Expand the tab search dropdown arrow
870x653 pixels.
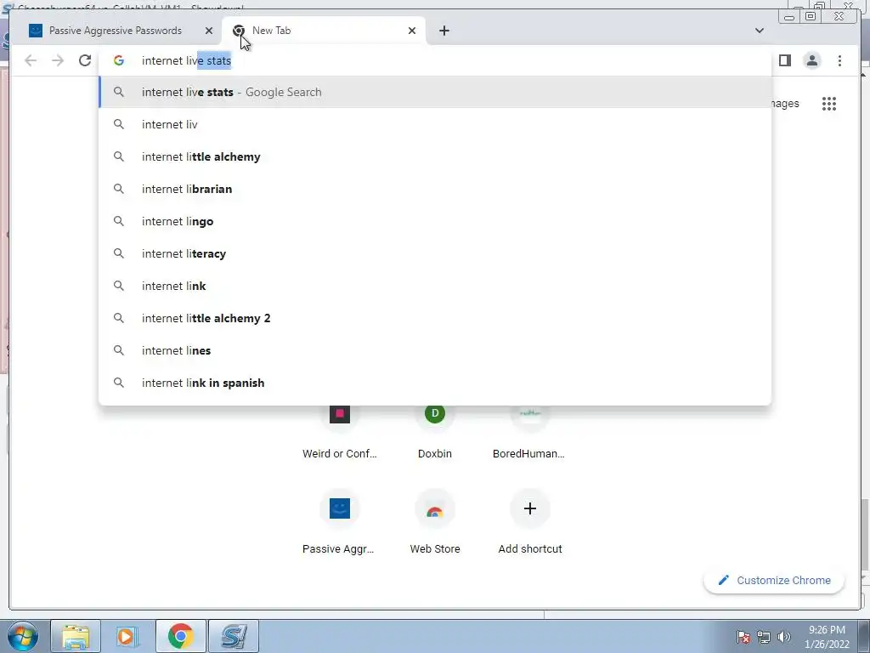pos(759,31)
